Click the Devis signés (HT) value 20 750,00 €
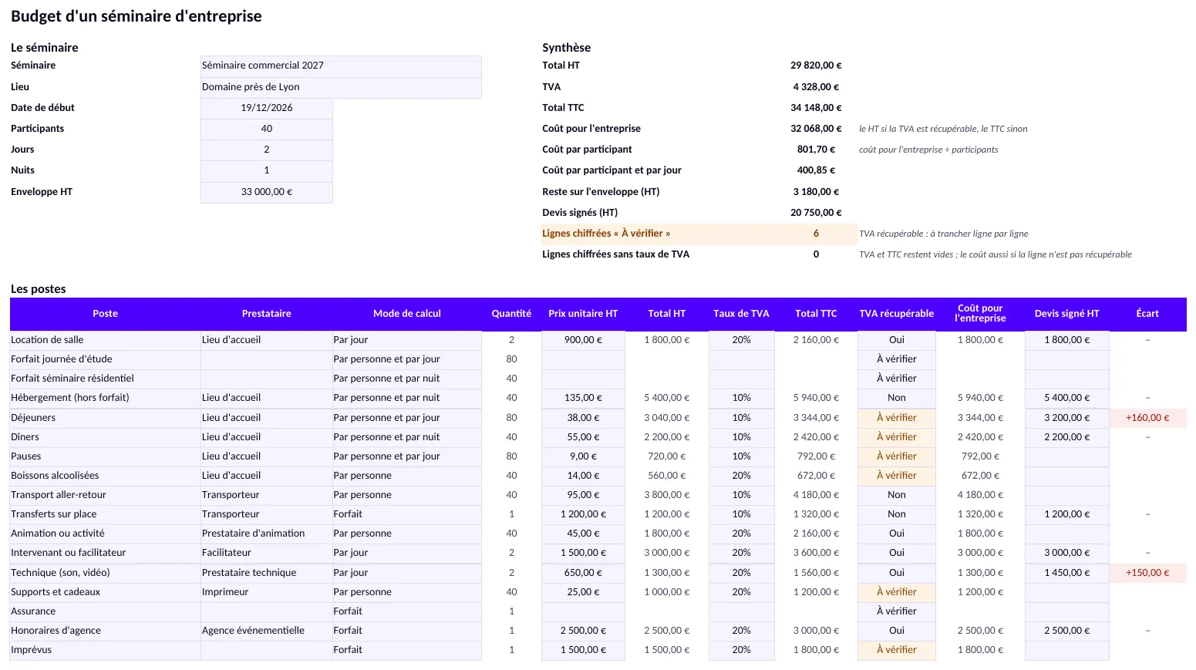Image resolution: width=1196 pixels, height=670 pixels. pyautogui.click(x=816, y=213)
